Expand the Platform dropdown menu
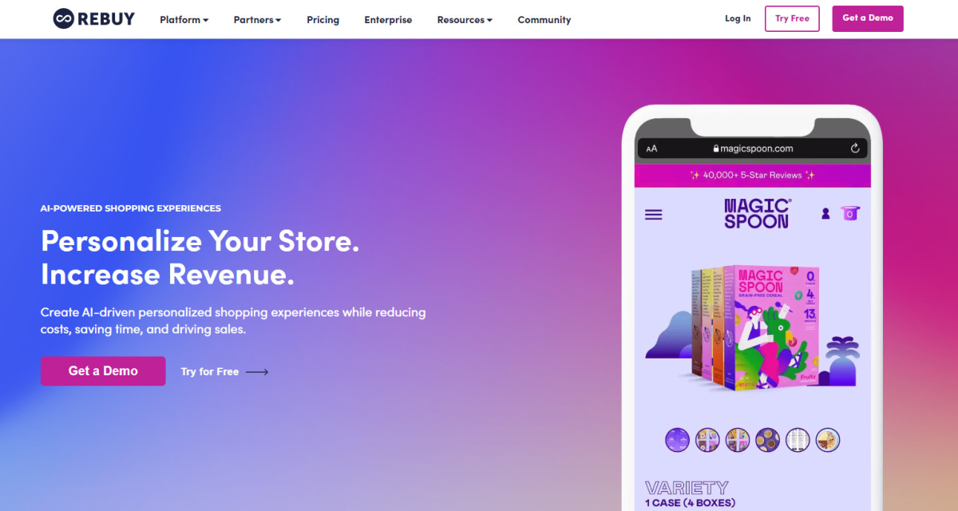The width and height of the screenshot is (958, 511). (184, 19)
